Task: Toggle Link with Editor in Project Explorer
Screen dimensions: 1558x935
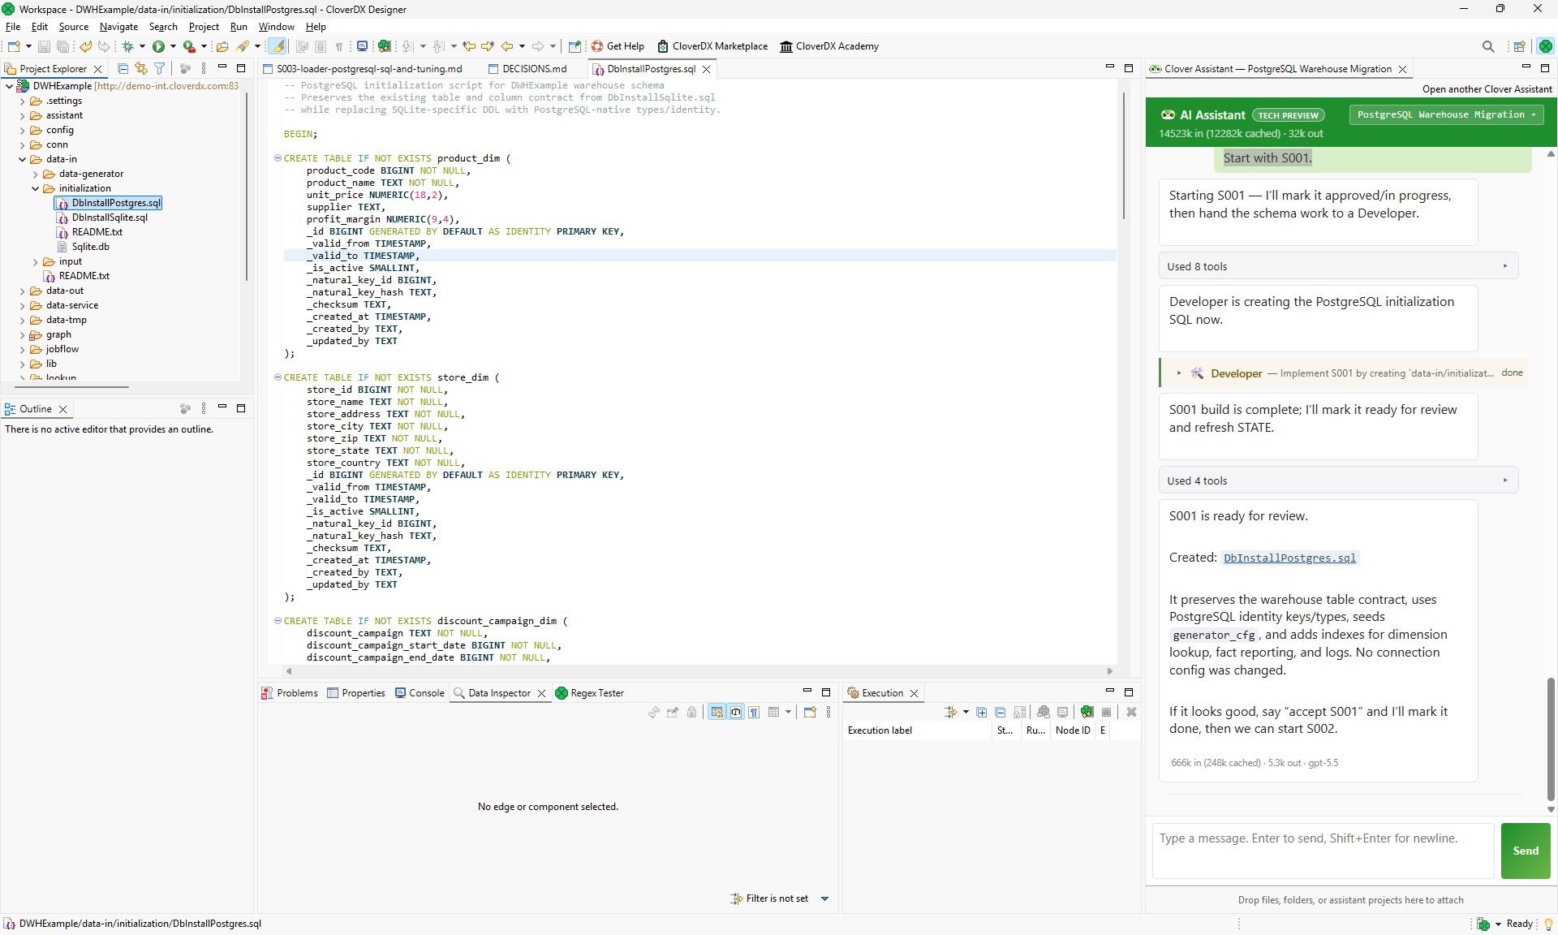Action: tap(141, 69)
